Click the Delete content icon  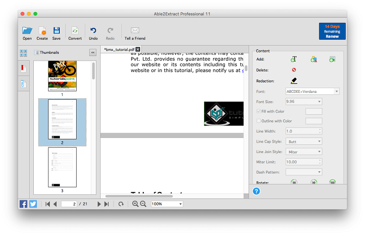tap(294, 70)
